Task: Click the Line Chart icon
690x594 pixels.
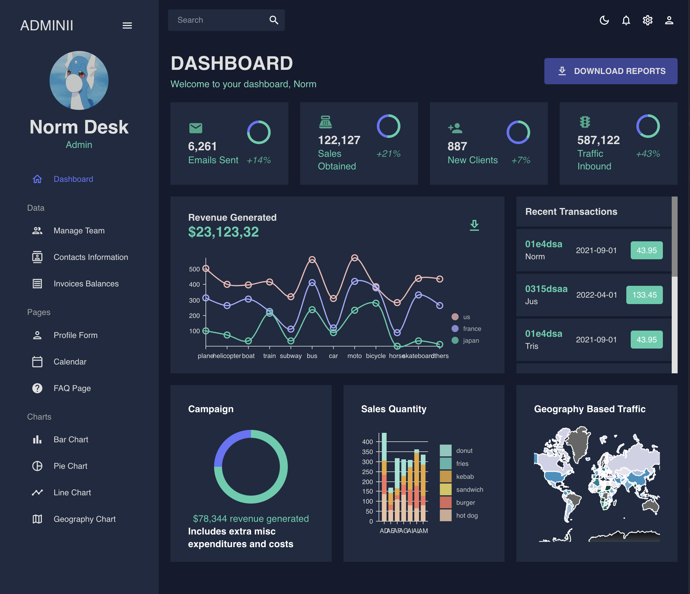Action: click(37, 493)
